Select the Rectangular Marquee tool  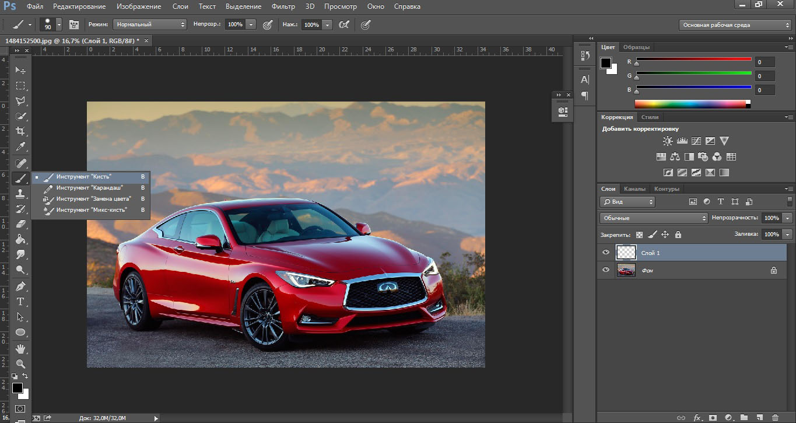(20, 85)
